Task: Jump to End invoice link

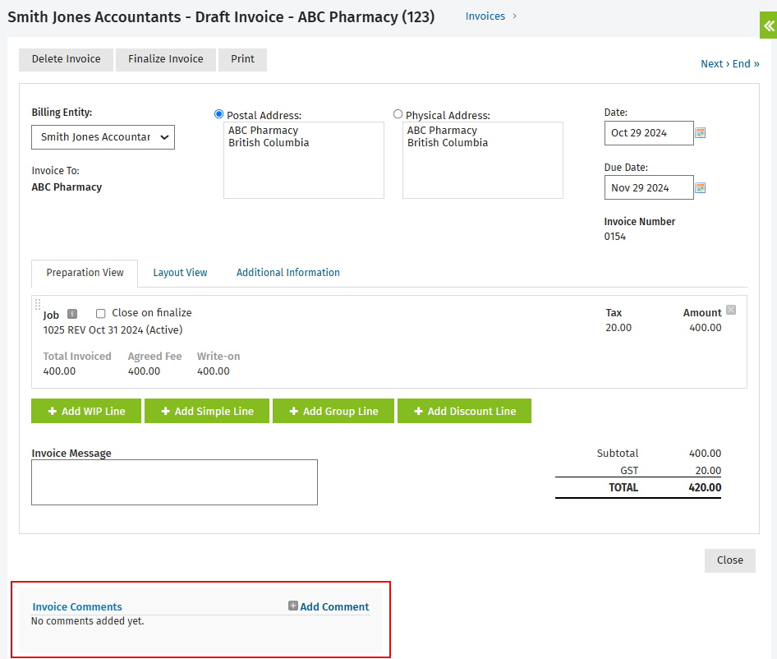Action: 746,64
